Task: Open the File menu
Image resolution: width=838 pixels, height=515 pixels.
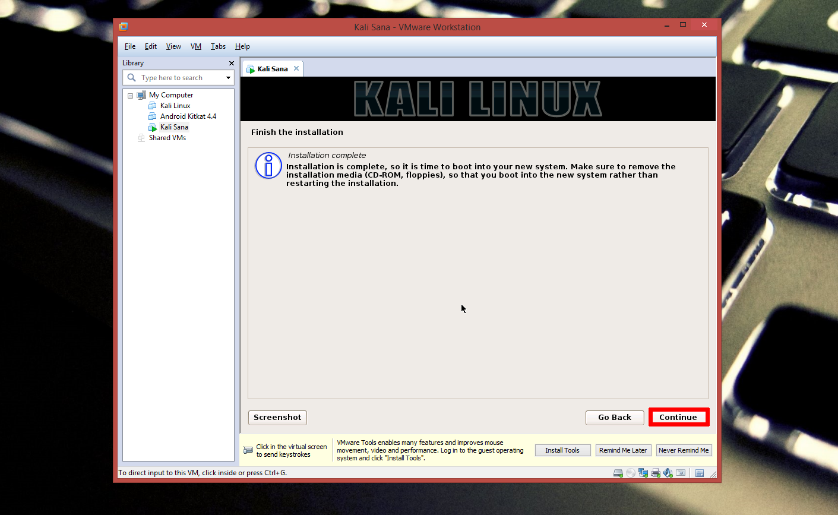Action: [x=130, y=46]
